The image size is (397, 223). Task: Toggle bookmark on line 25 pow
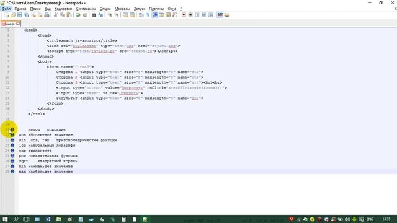[12, 155]
